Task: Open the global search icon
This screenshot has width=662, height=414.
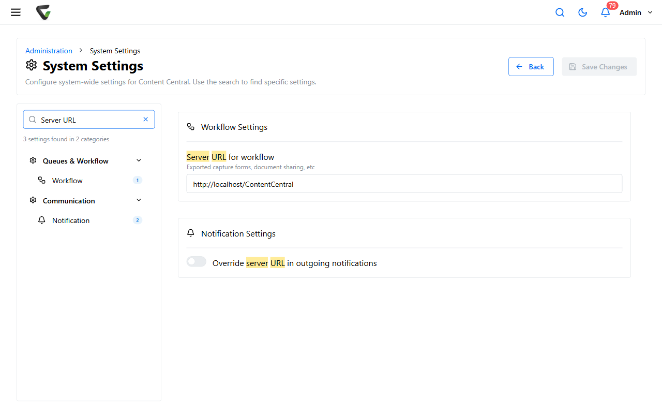Action: point(560,12)
